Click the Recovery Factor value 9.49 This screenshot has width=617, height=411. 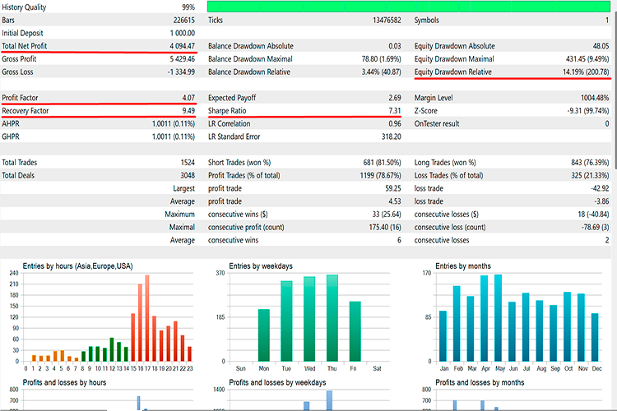pyautogui.click(x=188, y=111)
